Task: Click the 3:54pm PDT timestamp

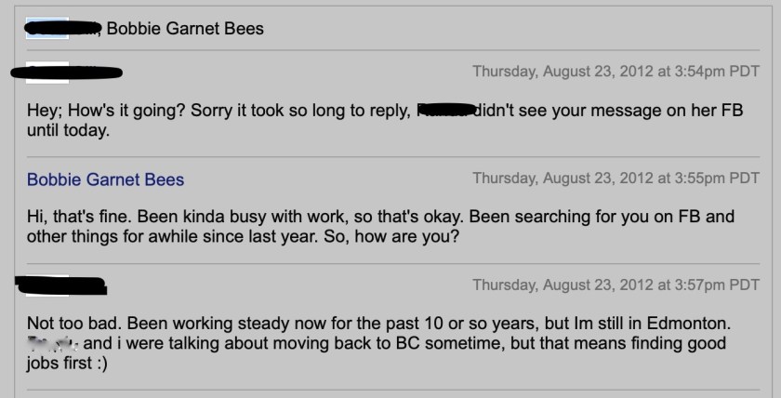Action: pos(616,72)
